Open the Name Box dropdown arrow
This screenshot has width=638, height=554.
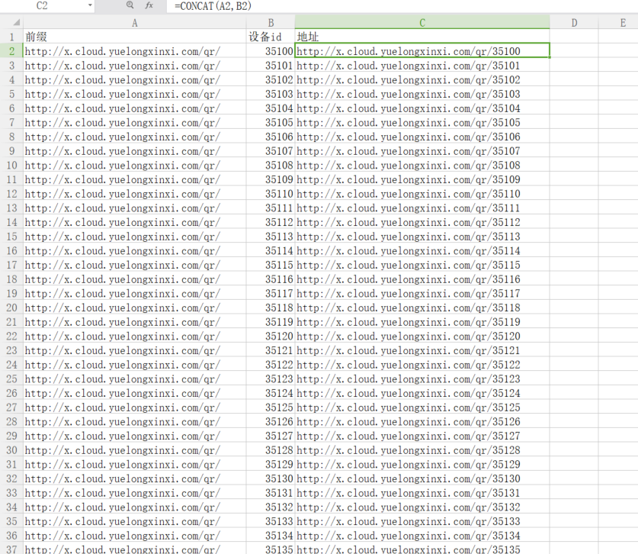pyautogui.click(x=90, y=5)
